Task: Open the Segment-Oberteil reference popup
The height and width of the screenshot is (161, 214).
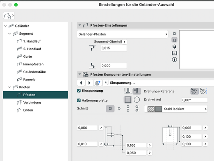Action: [124, 42]
